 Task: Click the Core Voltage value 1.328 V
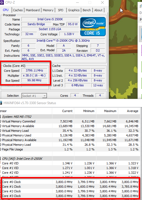69,34
